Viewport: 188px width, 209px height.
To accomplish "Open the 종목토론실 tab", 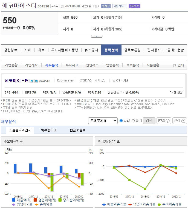I will [x=132, y=50].
